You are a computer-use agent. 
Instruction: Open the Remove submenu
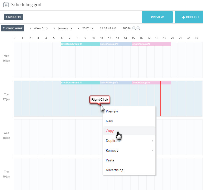click(129, 150)
